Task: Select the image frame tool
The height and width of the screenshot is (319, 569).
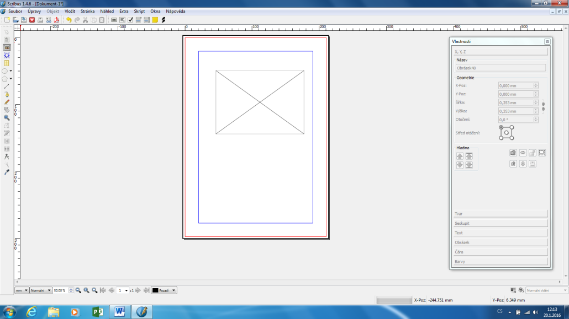Action: [x=7, y=47]
